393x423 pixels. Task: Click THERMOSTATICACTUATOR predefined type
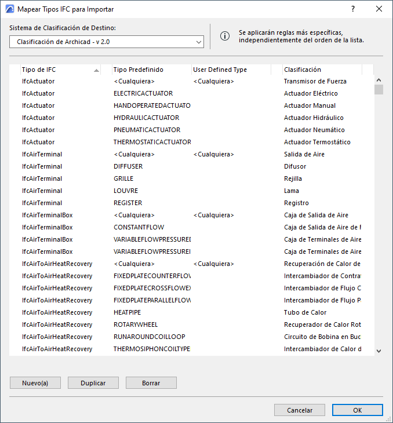click(152, 142)
